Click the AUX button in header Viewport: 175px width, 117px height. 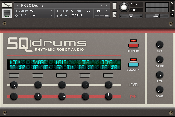click(x=172, y=11)
